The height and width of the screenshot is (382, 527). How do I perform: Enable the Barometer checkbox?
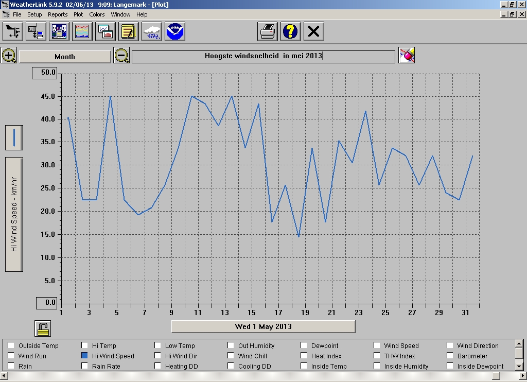click(x=450, y=355)
